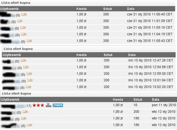Click envelope icon in 12:59:30 row
Screen dimensions: 177x130
(29, 74)
